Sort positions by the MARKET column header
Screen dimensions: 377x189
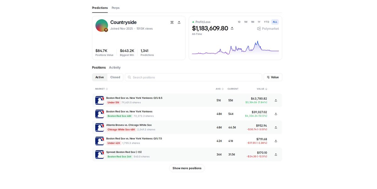tap(101, 89)
